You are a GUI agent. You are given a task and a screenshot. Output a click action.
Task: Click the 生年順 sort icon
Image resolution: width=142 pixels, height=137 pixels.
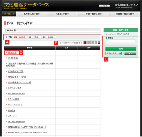coord(30,37)
